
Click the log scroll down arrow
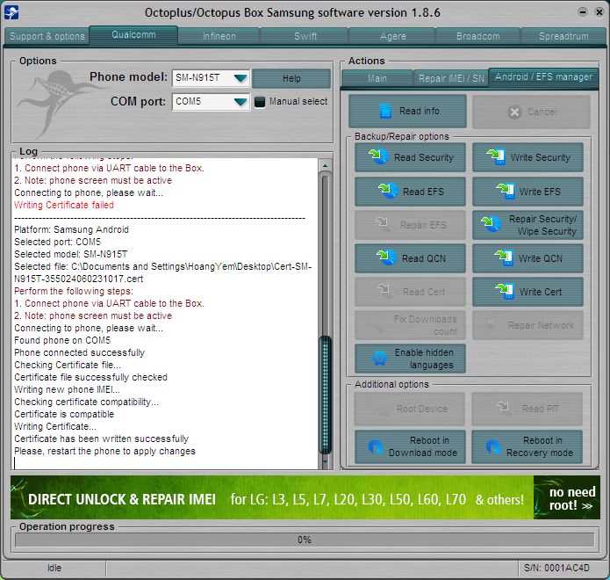point(326,462)
